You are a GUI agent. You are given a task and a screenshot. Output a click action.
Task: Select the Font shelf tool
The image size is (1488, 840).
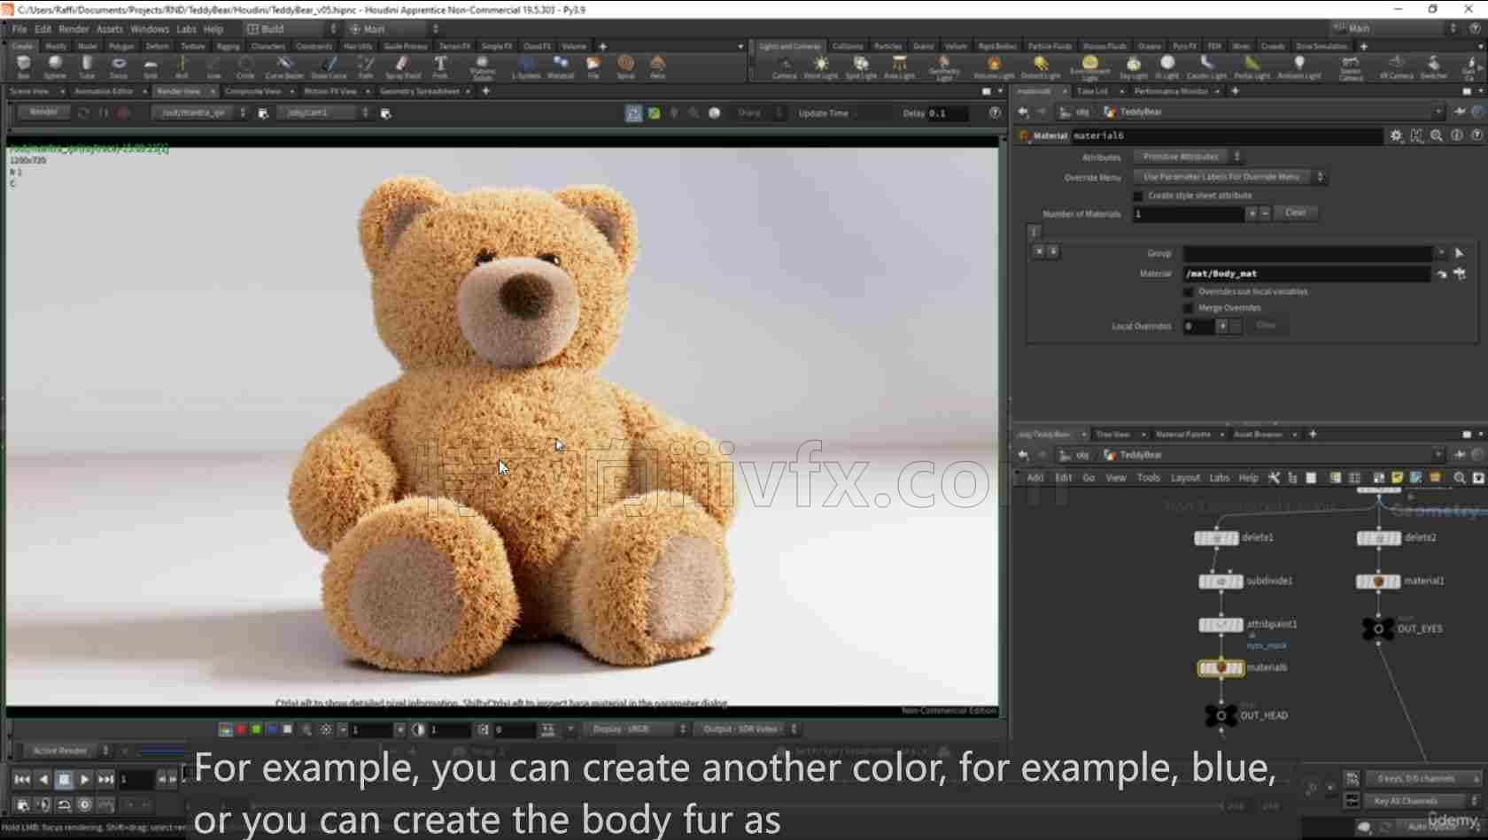click(440, 66)
